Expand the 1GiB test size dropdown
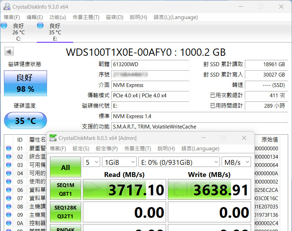The image size is (292, 231). [119, 162]
